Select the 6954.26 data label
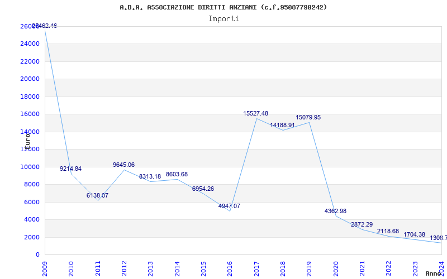This screenshot has width=447, height=279. 203,189
